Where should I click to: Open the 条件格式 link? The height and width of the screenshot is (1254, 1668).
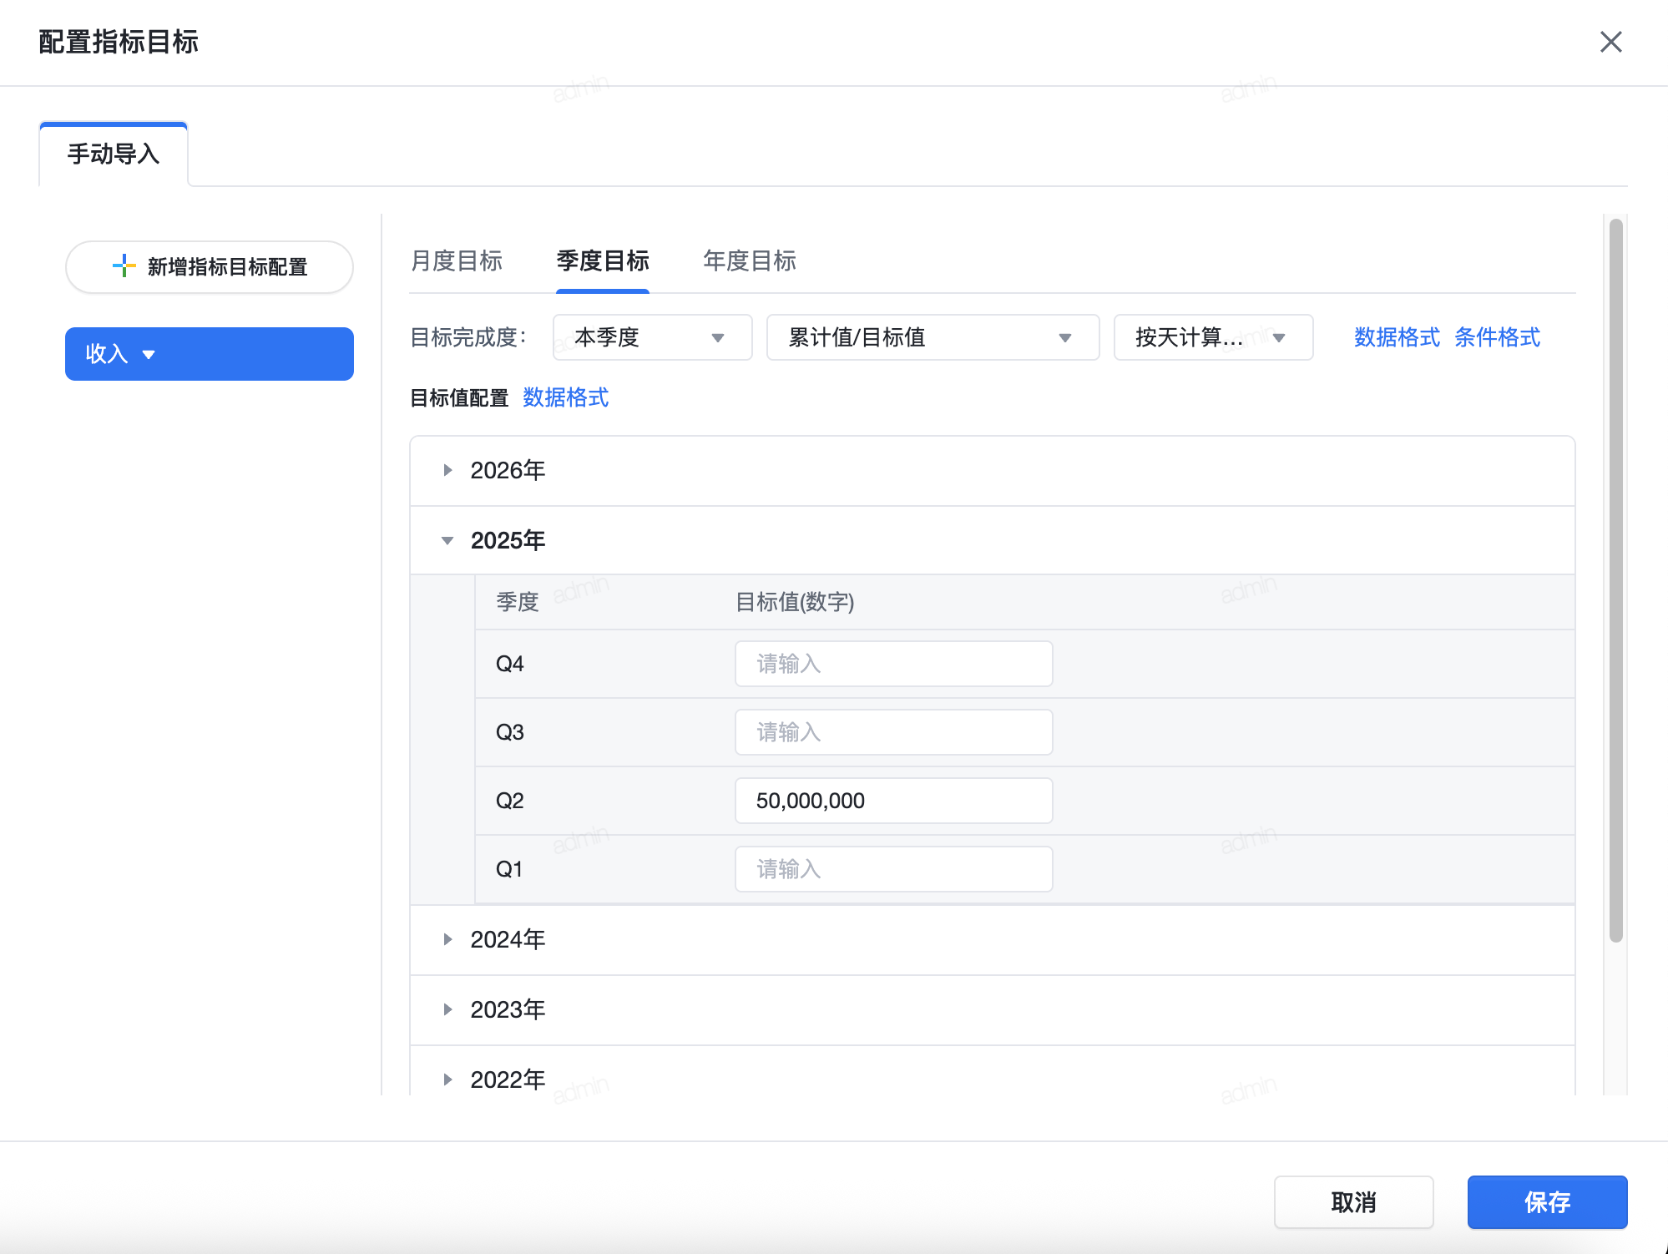tap(1497, 337)
